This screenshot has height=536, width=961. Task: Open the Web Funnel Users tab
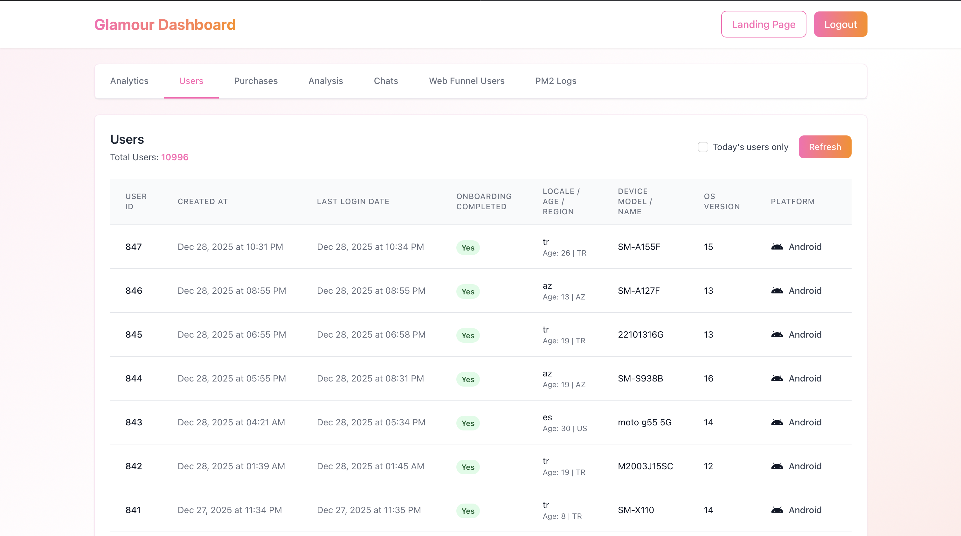467,80
